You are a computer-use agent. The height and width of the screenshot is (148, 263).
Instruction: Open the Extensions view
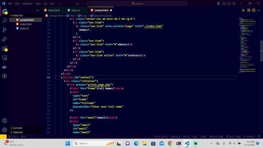point(5,49)
